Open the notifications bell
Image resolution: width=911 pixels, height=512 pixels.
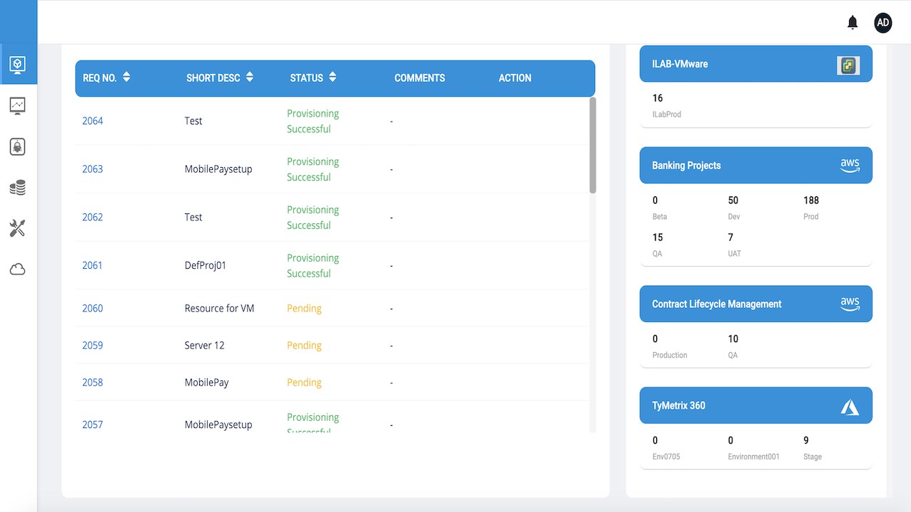(853, 23)
